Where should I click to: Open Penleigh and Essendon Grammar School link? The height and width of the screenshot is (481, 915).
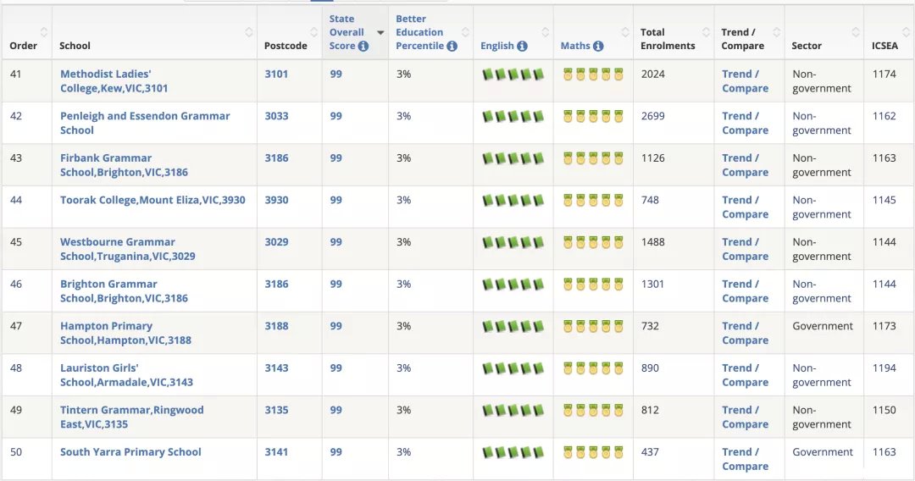pyautogui.click(x=145, y=123)
